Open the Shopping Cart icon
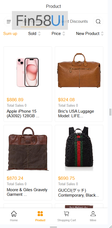The image size is (112, 228). (66, 214)
